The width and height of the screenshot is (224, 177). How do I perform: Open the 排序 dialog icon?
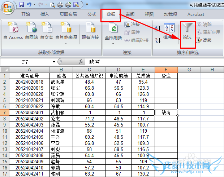click(x=169, y=27)
